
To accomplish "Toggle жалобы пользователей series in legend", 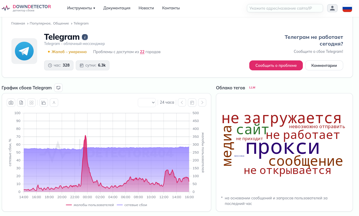I will point(90,205).
